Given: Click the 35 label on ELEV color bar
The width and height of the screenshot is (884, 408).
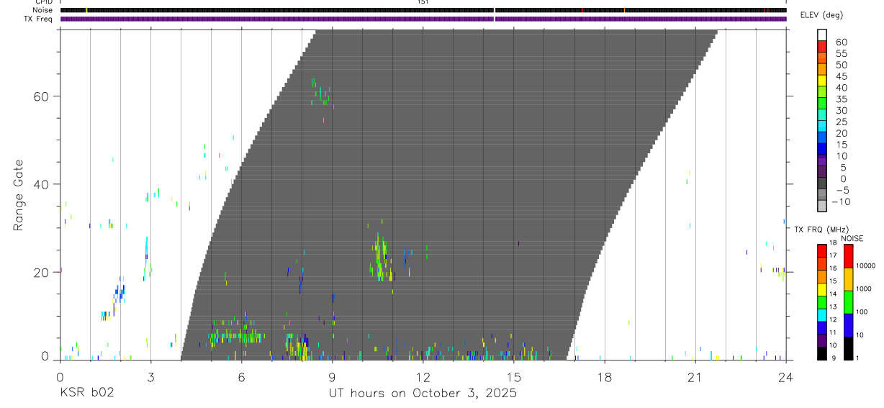Looking at the screenshot, I should pos(841,99).
